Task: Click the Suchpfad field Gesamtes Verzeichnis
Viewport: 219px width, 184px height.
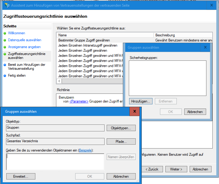Action: click(x=55, y=141)
